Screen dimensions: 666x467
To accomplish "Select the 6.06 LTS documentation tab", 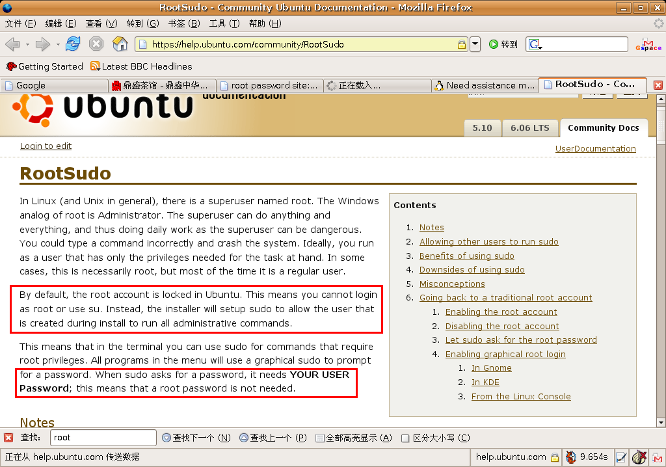I will click(529, 128).
